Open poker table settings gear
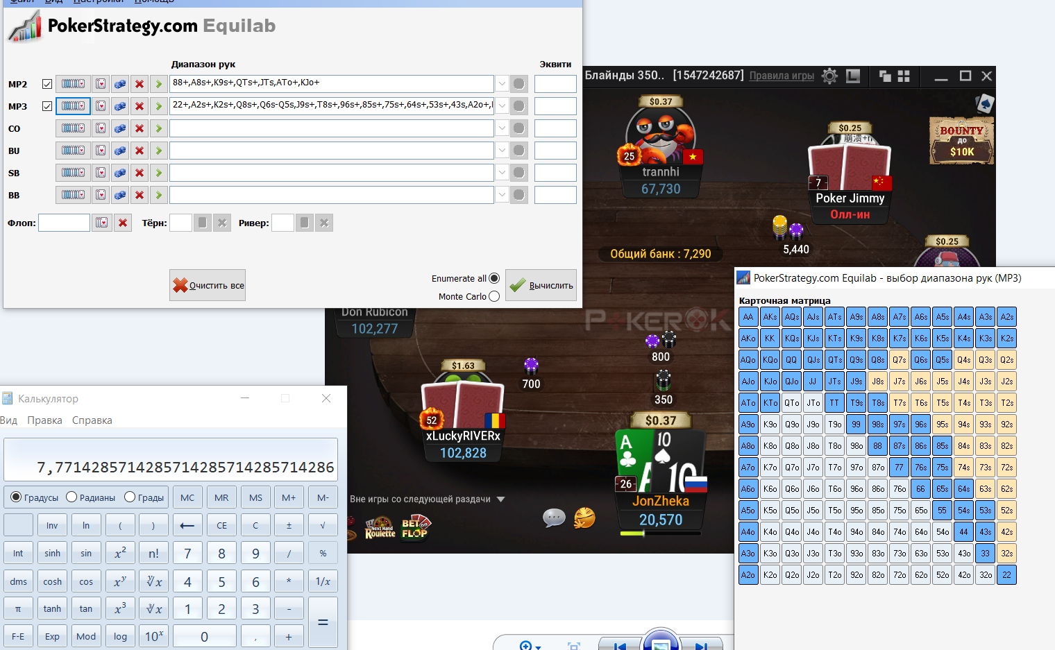1055x650 pixels. click(829, 76)
